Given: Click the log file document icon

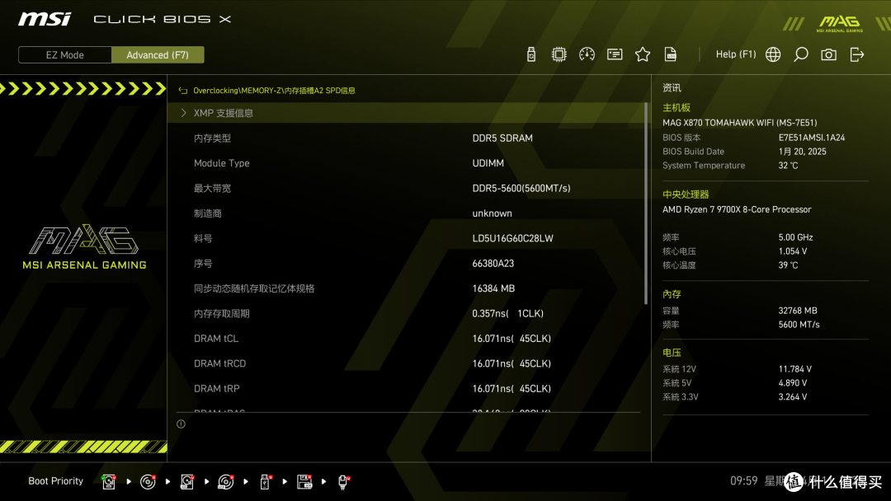Looking at the screenshot, I should click(x=671, y=54).
